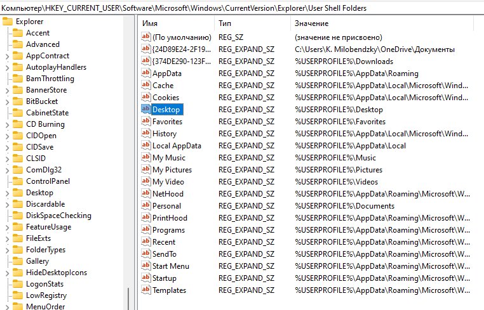Click the string icon beside SendTo value
484x310 pixels.
pyautogui.click(x=145, y=253)
